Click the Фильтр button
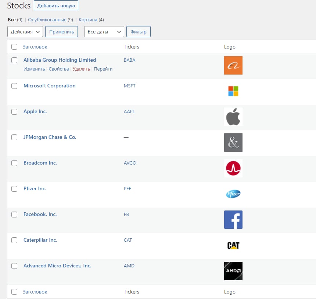The image size is (316, 299). tap(139, 32)
